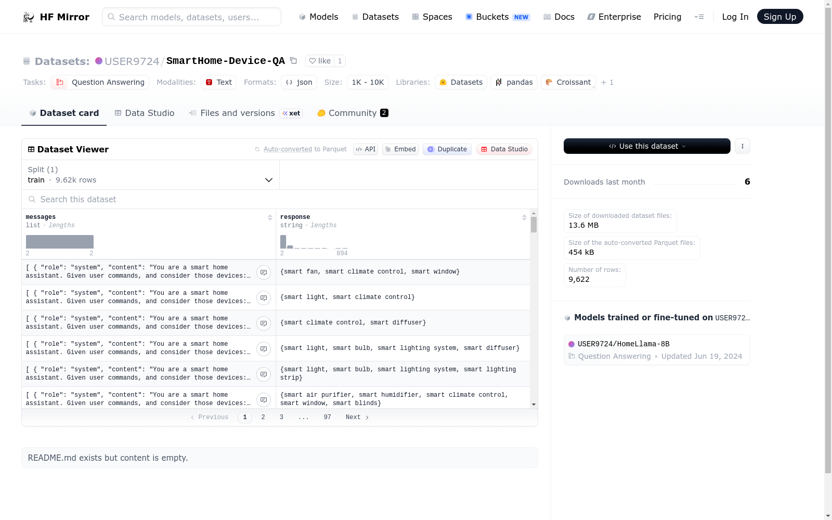This screenshot has height=520, width=832.
Task: Open conversation view for smart light, climate control row
Action: pos(264,298)
